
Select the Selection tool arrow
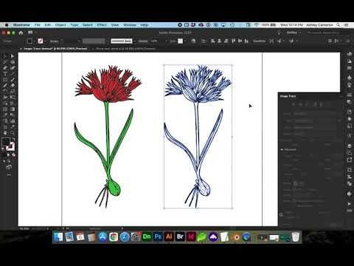pyautogui.click(x=5, y=56)
